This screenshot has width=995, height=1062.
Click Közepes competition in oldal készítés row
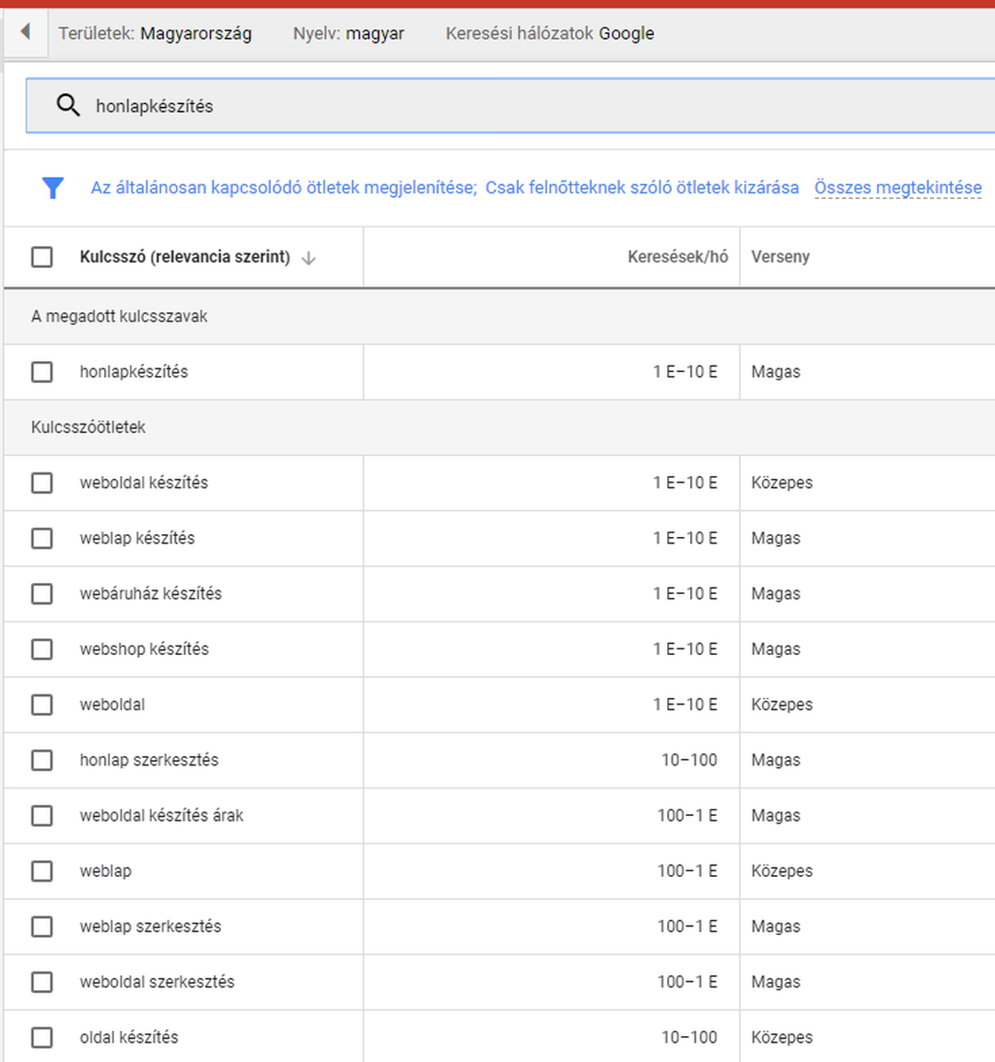click(781, 1038)
